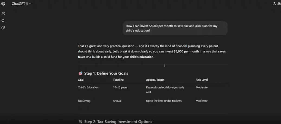The width and height of the screenshot is (281, 124).
Task: Click the Share button label
Action: [x=278, y=4]
